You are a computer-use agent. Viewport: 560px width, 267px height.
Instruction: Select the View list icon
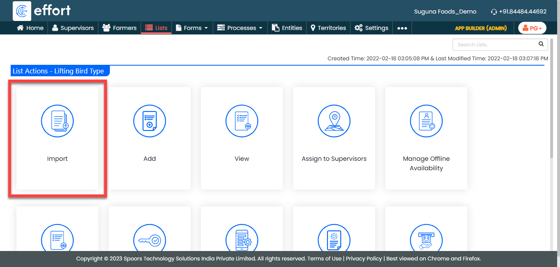pyautogui.click(x=242, y=121)
